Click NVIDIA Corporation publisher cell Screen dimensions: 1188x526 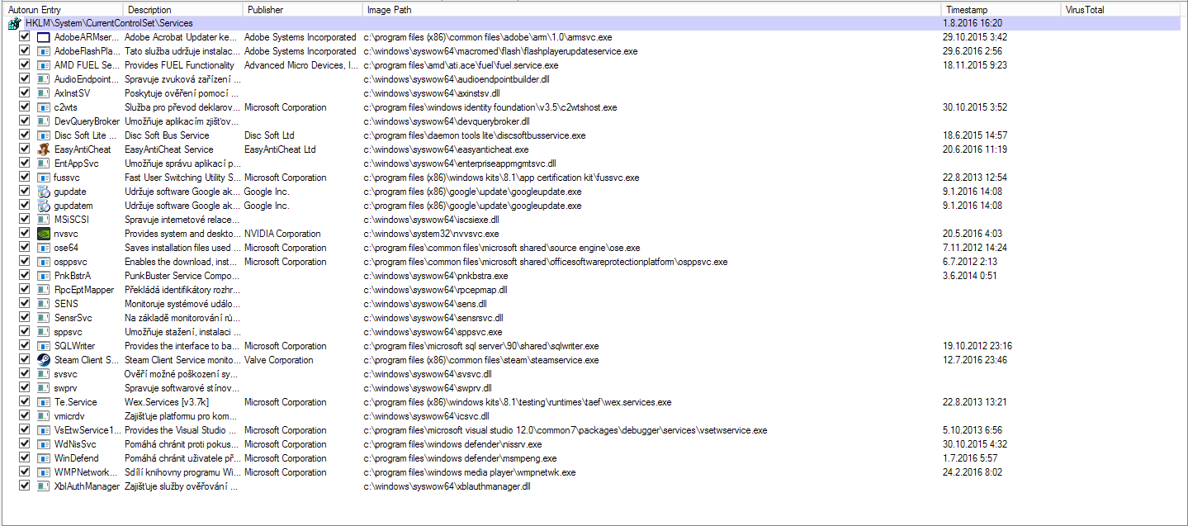282,234
